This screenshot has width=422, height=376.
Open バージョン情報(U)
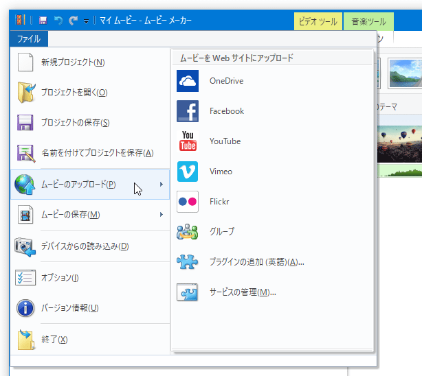[90, 308]
